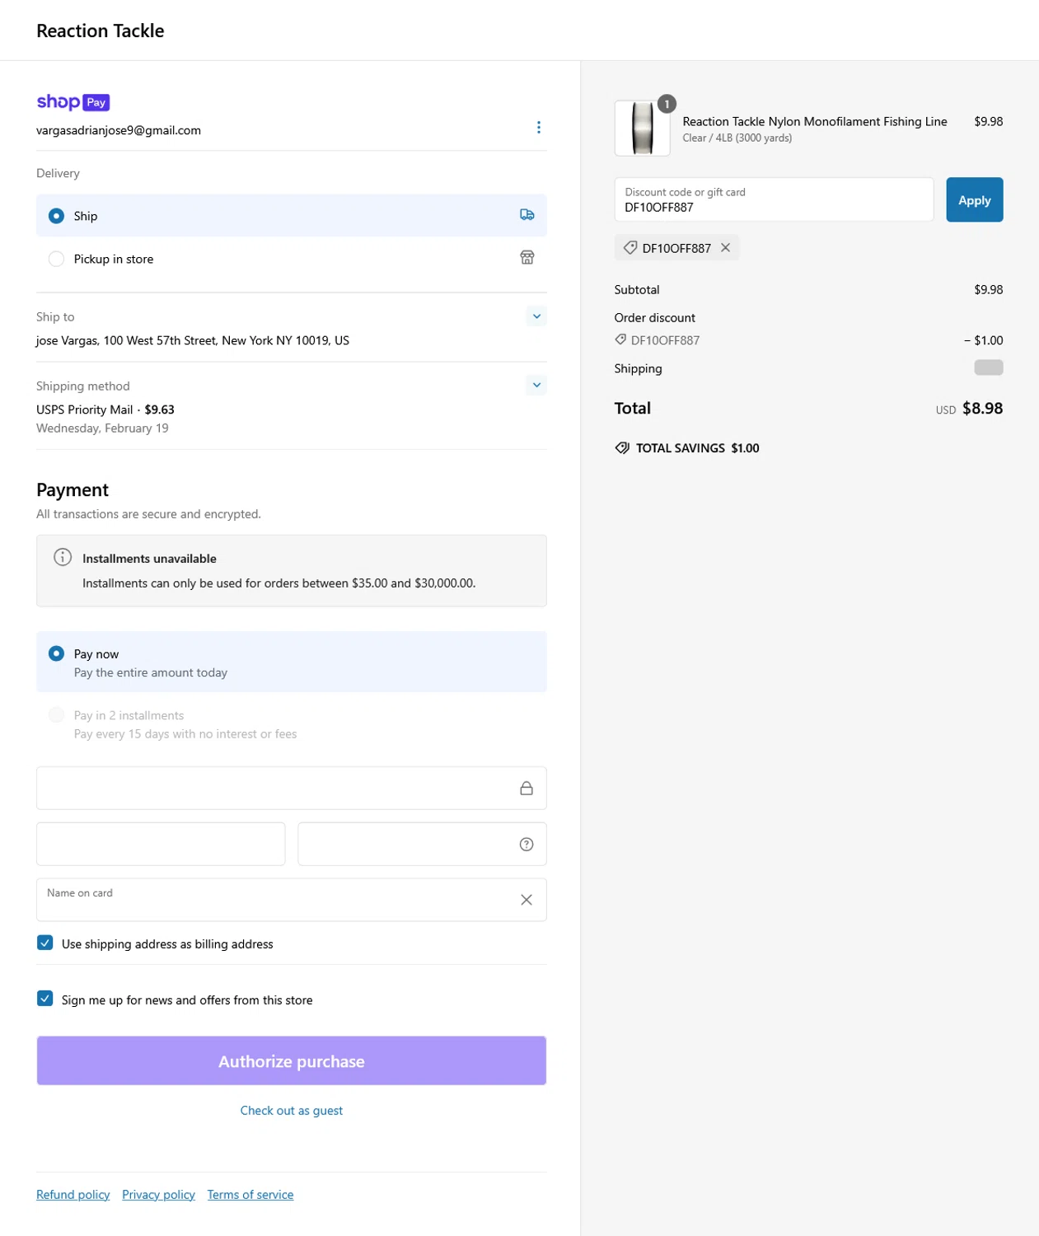
Task: Click Check out as guest link
Action: click(292, 1111)
